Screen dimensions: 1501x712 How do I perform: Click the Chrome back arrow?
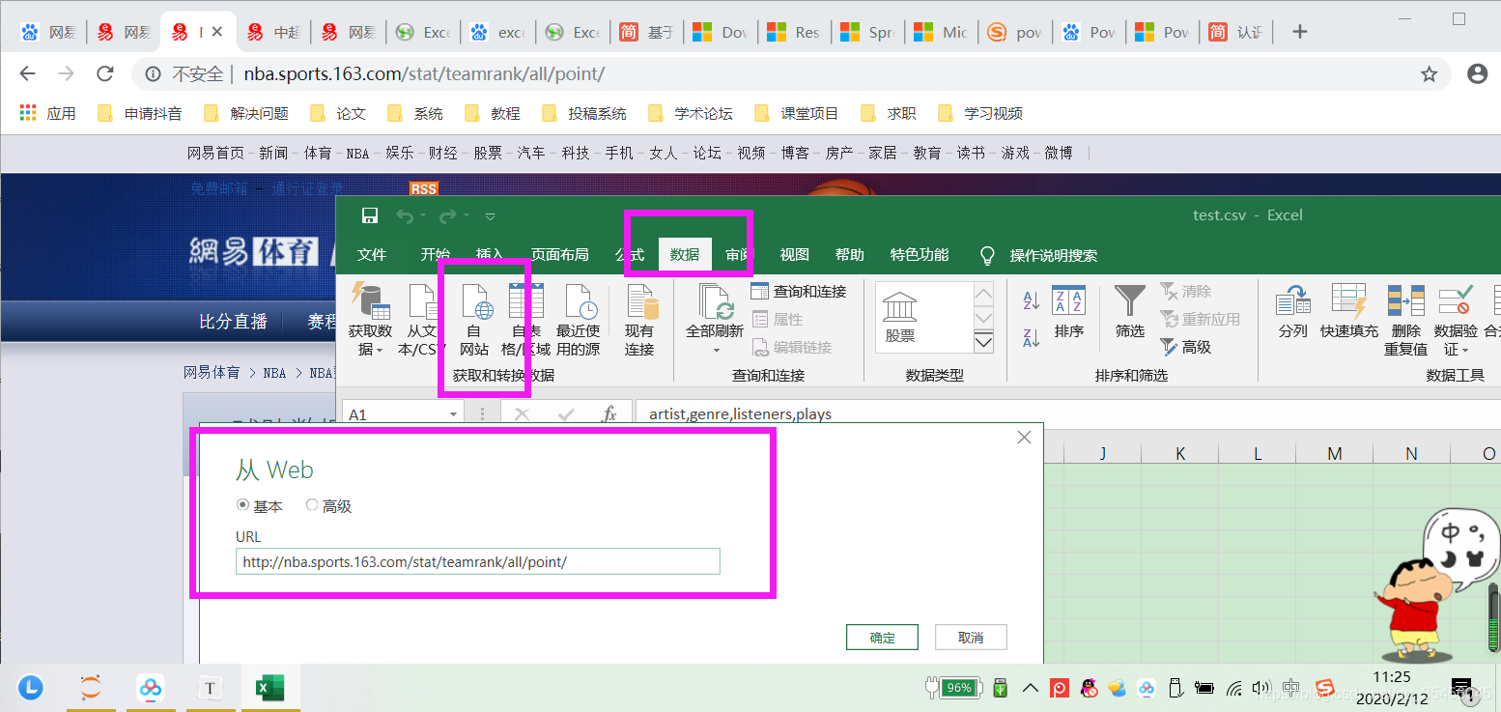pyautogui.click(x=27, y=73)
